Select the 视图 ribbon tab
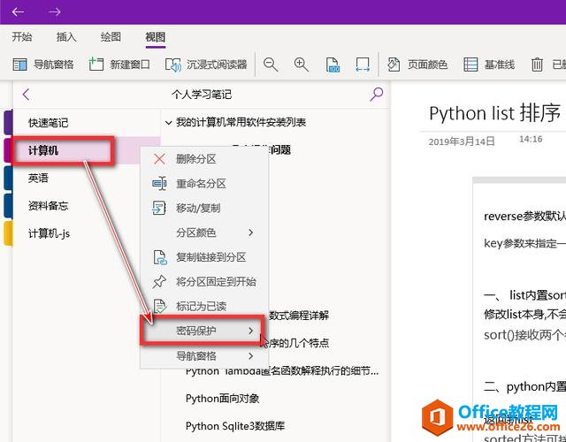The height and width of the screenshot is (442, 566). click(x=156, y=37)
